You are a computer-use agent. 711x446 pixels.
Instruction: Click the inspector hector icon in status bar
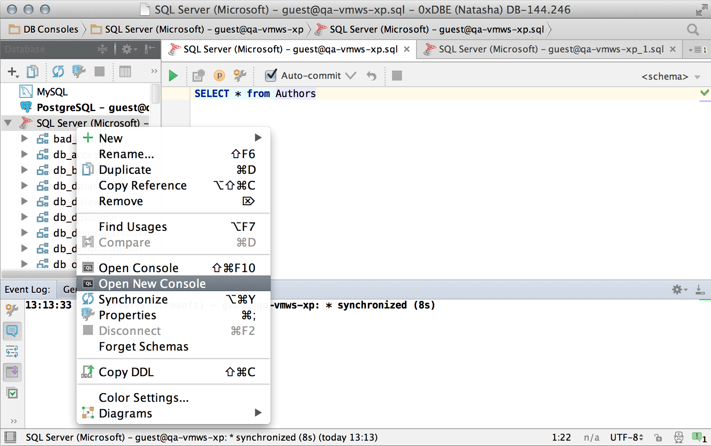679,437
